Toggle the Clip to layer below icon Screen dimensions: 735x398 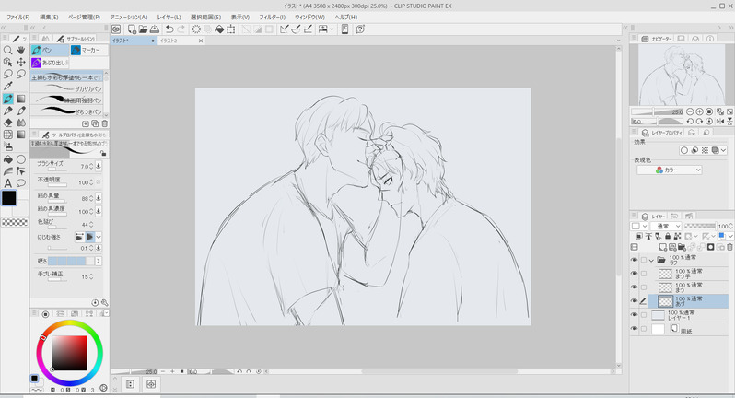point(639,236)
